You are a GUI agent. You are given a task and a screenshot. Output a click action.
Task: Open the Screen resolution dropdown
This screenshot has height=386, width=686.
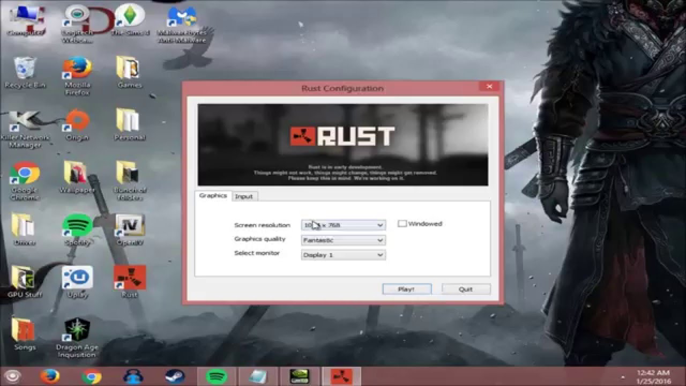point(343,225)
